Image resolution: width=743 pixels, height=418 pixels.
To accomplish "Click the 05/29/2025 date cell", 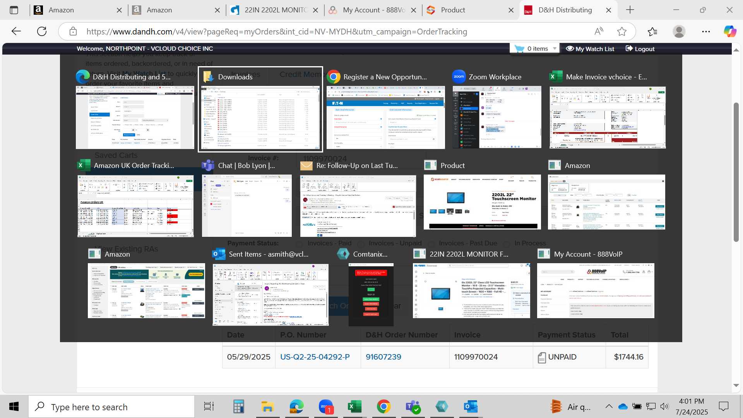I will 248,357.
